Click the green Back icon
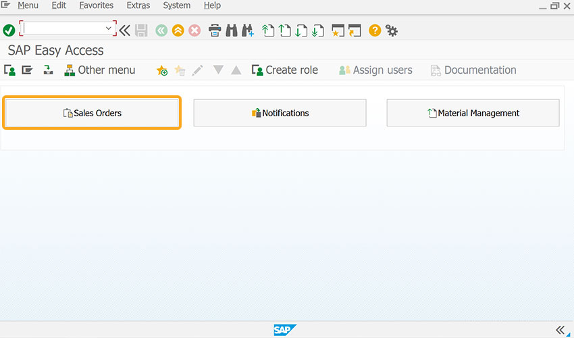Image resolution: width=574 pixels, height=338 pixels. pos(161,30)
